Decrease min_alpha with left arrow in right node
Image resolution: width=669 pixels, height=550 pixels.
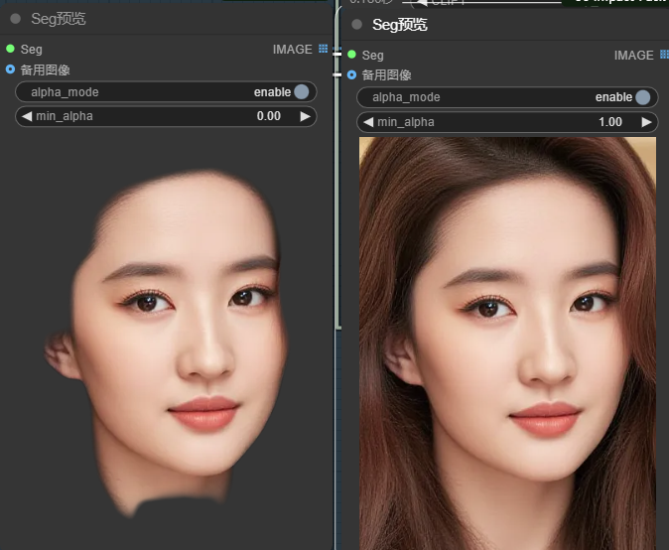pos(368,122)
